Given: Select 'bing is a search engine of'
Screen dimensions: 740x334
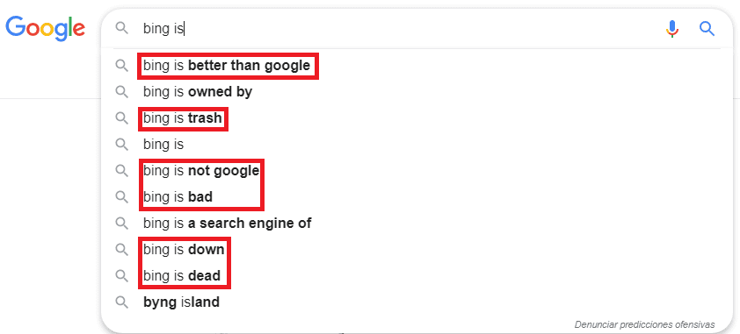Looking at the screenshot, I should point(228,223).
